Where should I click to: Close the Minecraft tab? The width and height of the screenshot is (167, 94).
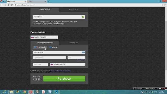click(25, 2)
